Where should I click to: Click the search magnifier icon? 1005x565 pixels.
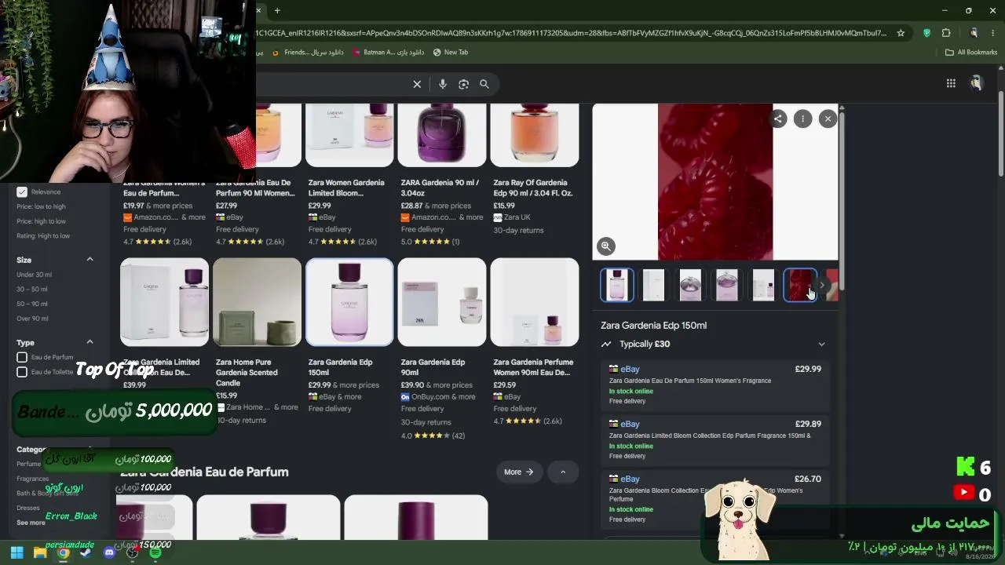[484, 84]
